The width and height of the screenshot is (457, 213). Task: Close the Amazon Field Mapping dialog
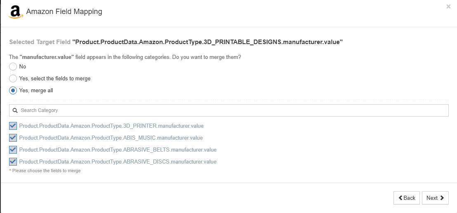click(449, 7)
